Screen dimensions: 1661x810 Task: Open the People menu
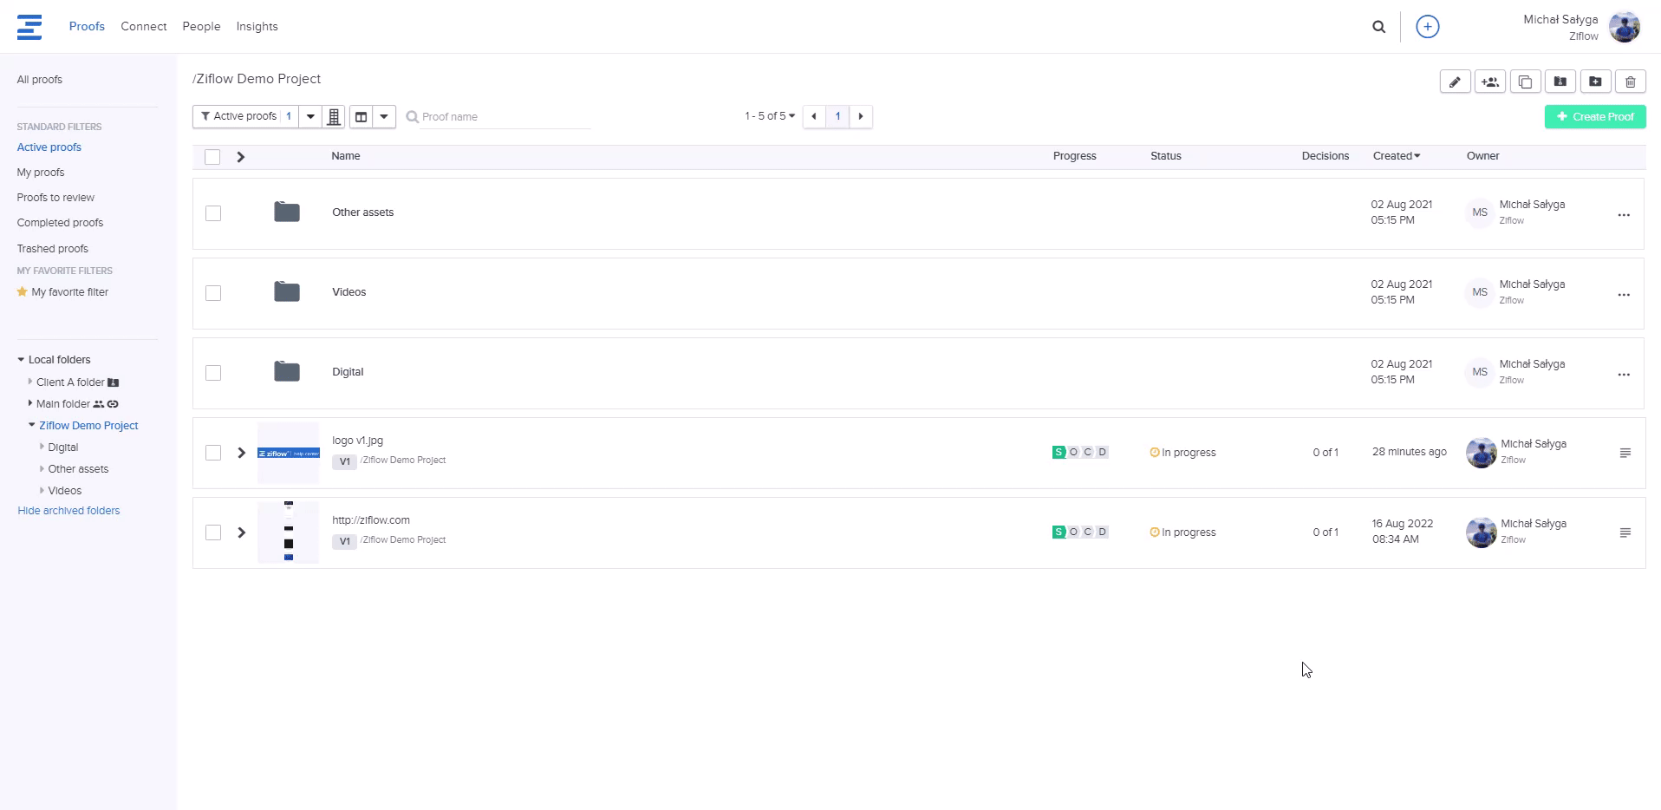[x=201, y=27]
